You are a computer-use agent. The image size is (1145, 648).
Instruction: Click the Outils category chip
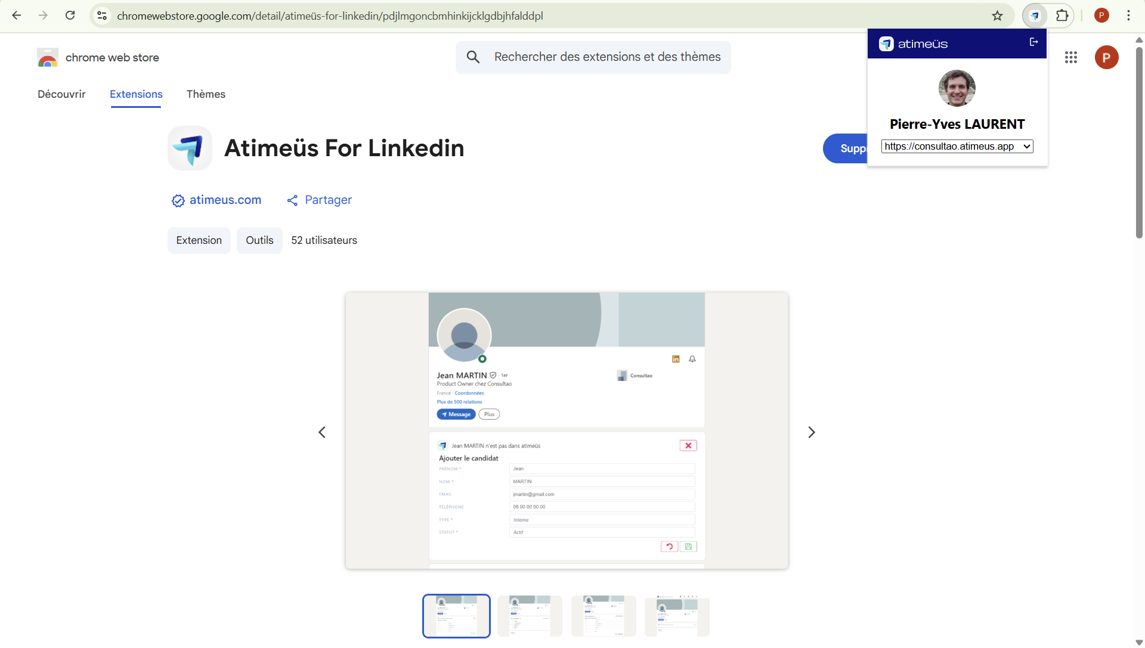coord(259,240)
